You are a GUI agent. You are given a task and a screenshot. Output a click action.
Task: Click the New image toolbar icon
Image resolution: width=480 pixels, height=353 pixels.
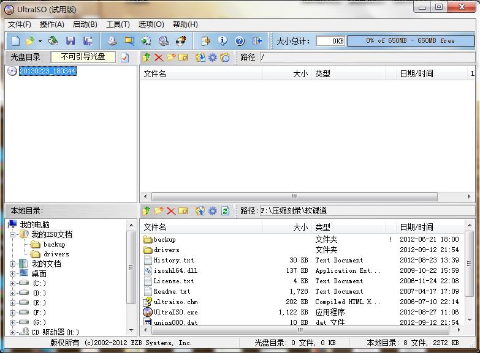pos(15,41)
